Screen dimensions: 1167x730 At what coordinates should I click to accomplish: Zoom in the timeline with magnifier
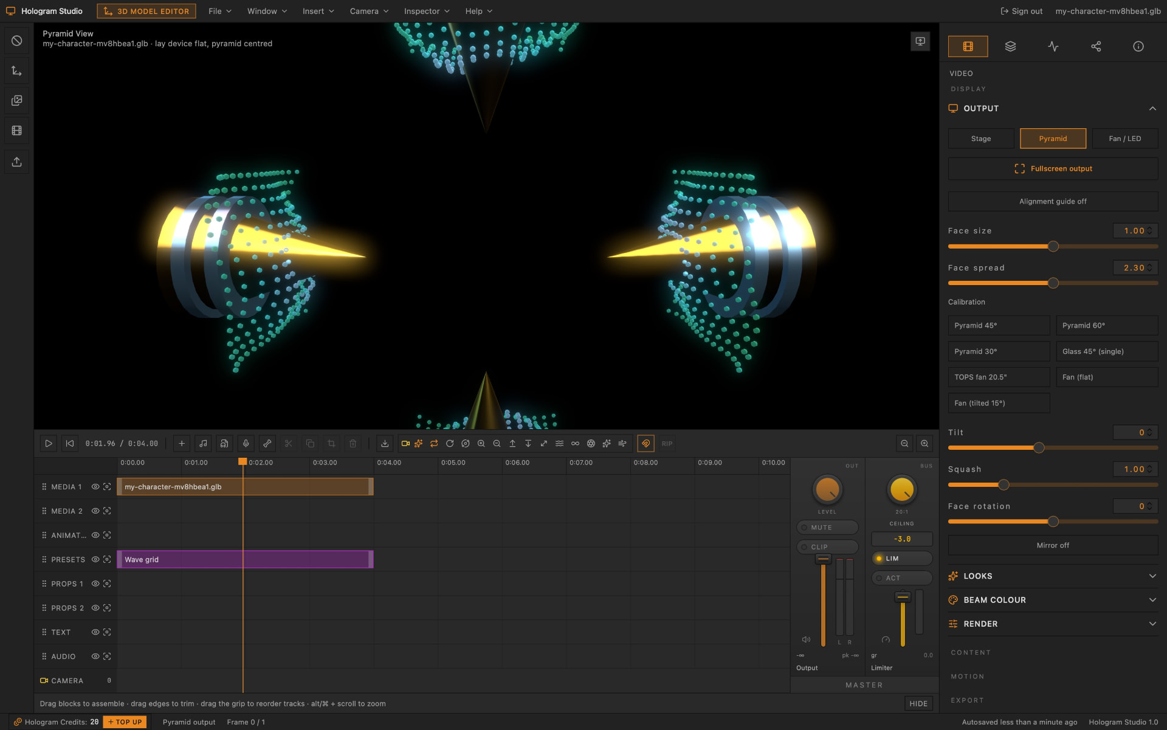click(x=924, y=444)
